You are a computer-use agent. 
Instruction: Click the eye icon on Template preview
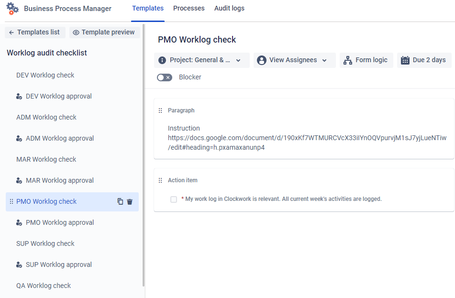(76, 33)
